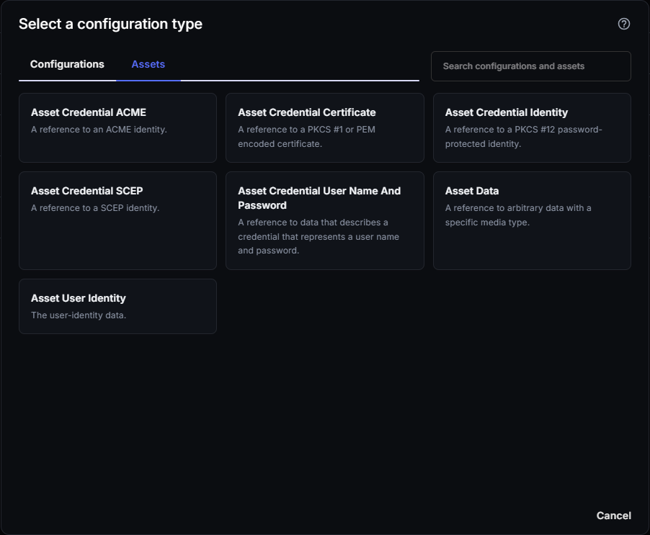Choose the Asset Credential Certificate card

click(x=324, y=127)
